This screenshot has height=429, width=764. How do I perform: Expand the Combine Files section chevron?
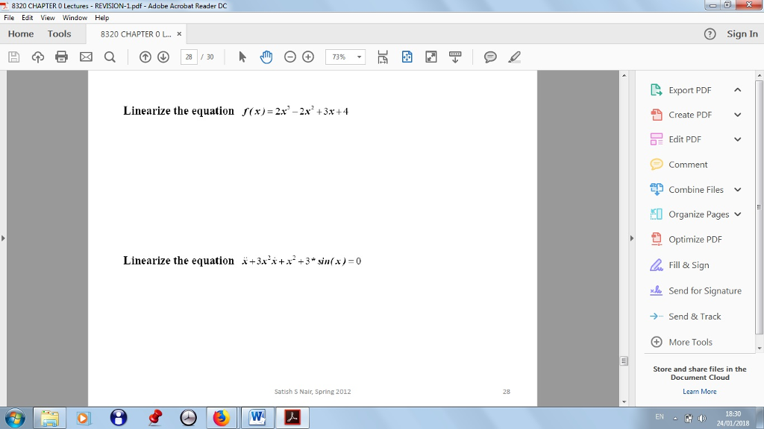coord(738,189)
